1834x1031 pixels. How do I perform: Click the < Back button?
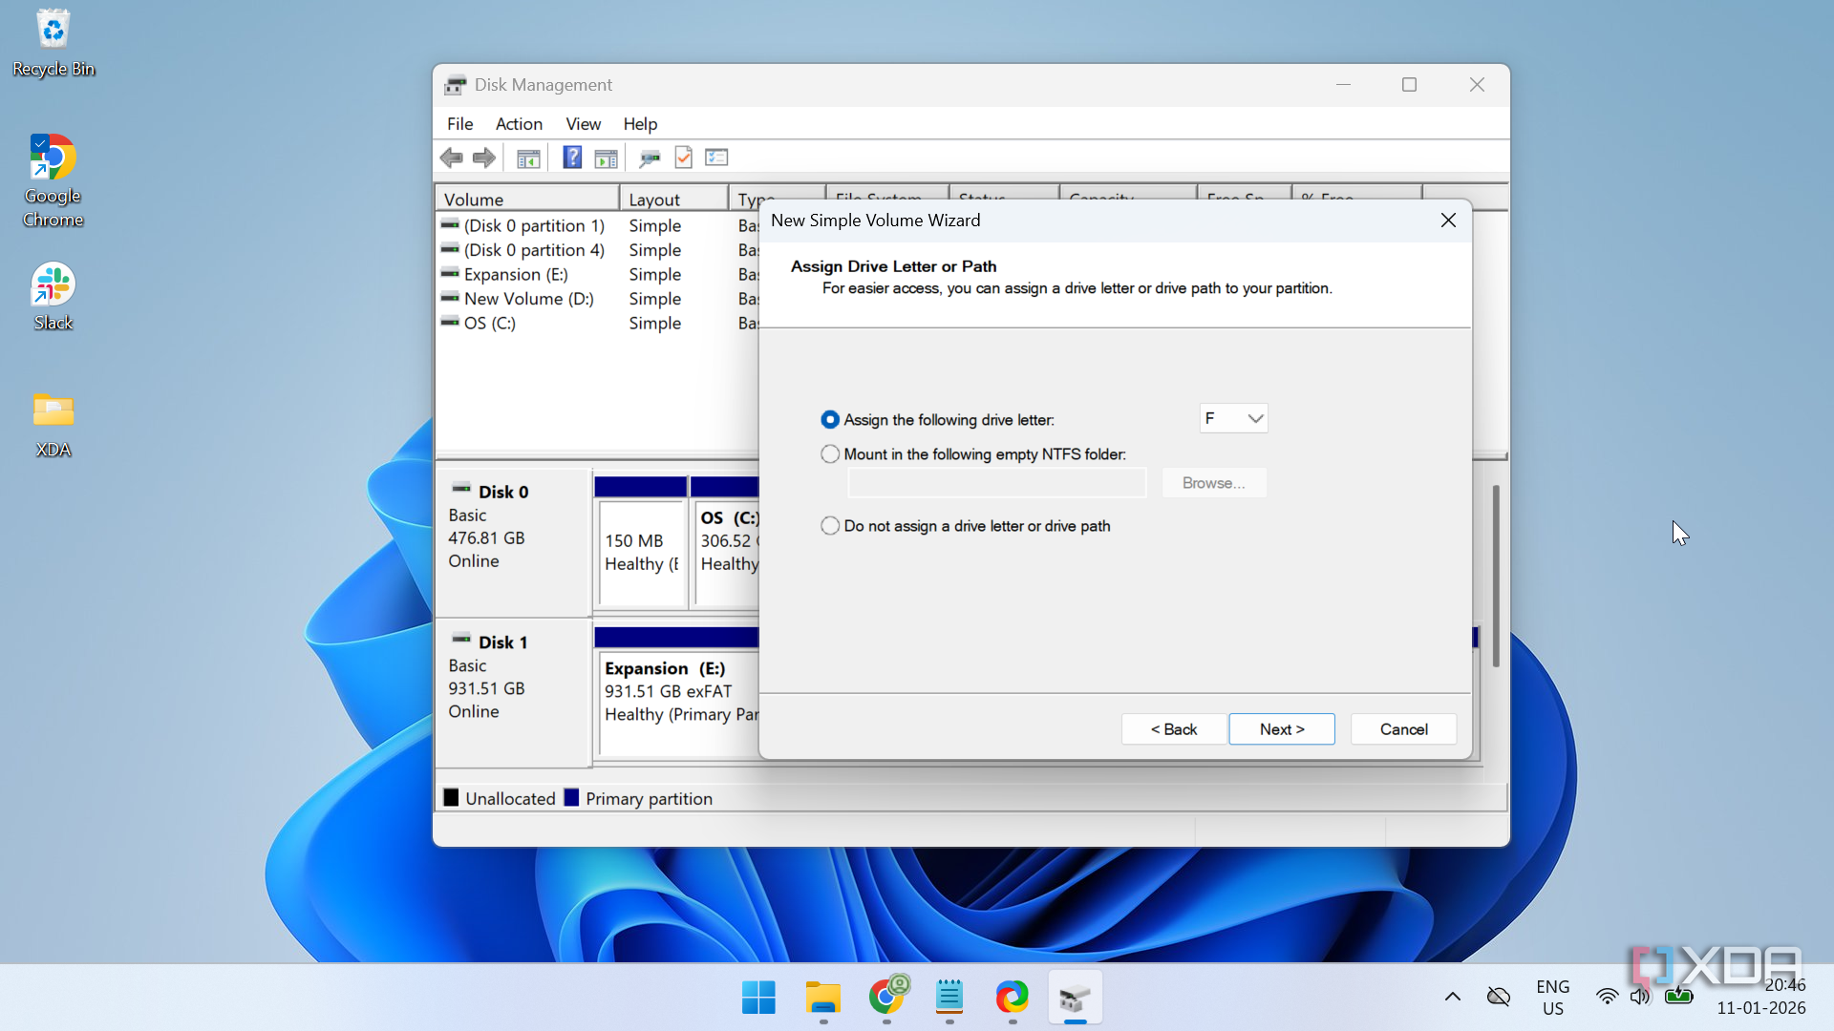click(x=1174, y=729)
